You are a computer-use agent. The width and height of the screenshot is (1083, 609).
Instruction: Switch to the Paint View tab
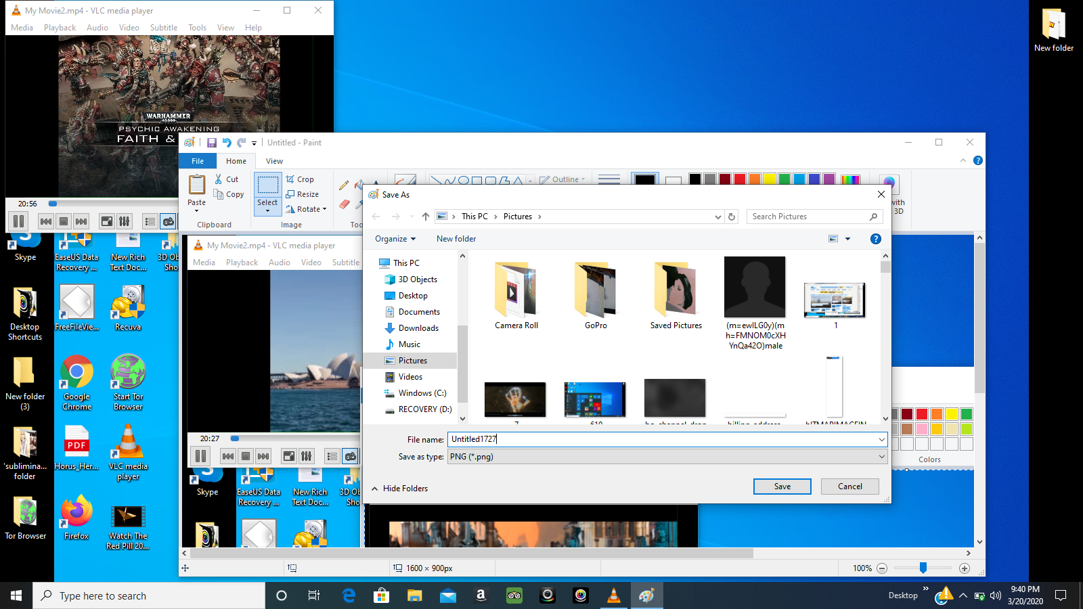tap(274, 161)
